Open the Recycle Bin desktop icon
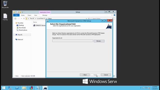Image resolution: width=160 pixels, height=90 pixels. tap(5, 4)
